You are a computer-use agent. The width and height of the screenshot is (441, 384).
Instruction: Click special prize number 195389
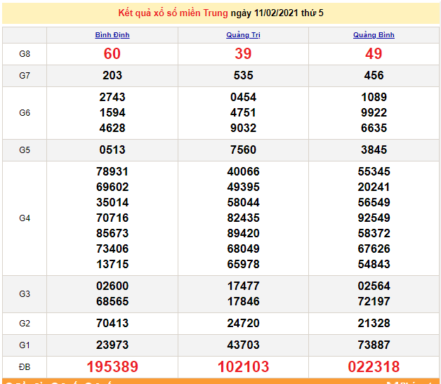(112, 367)
